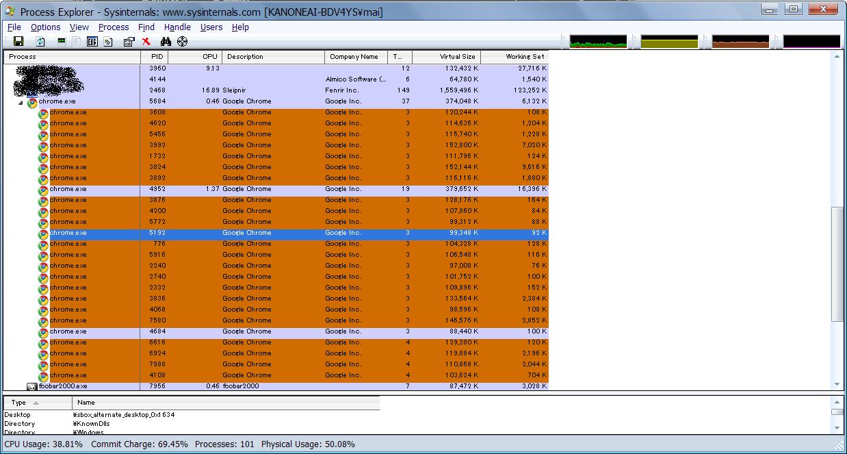This screenshot has width=847, height=454.
Task: Click the green CPU usage mini graph
Action: [x=598, y=42]
